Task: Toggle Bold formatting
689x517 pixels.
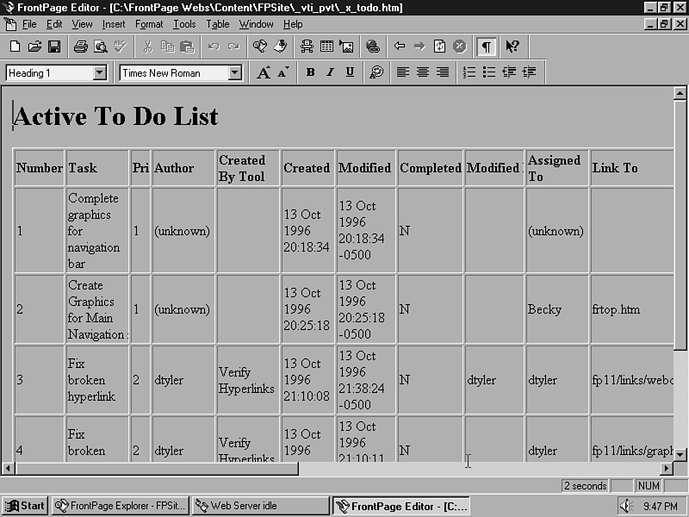Action: (x=310, y=73)
